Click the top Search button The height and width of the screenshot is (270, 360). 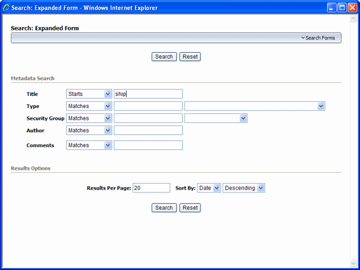pos(164,57)
